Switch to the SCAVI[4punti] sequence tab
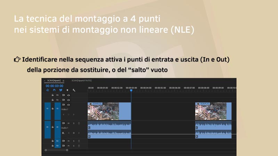 (x=54, y=80)
